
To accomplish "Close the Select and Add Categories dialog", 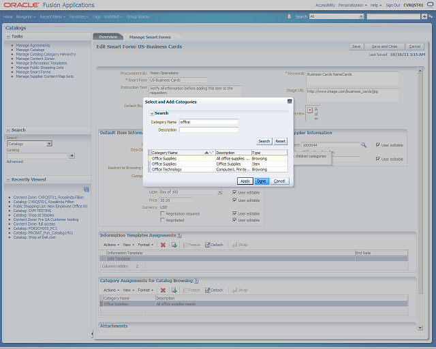I will (x=290, y=102).
